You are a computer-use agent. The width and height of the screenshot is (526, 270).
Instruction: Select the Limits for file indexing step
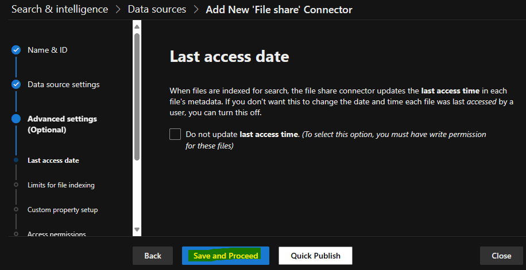(61, 185)
